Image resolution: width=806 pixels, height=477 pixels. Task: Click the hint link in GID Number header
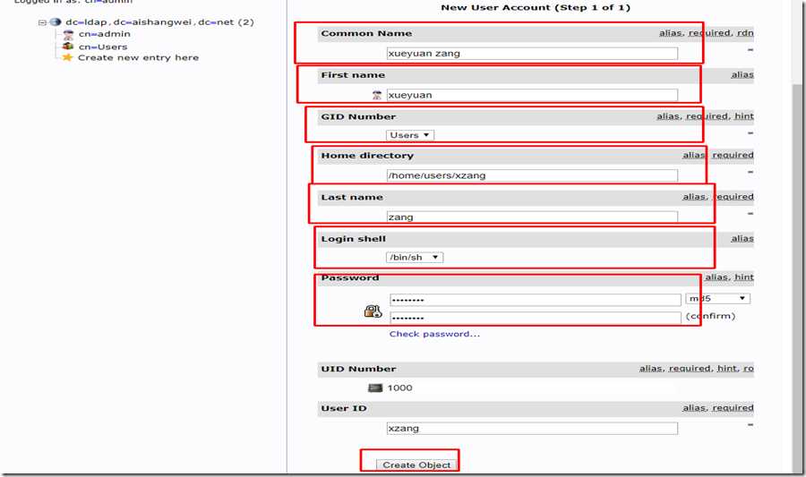pos(744,116)
